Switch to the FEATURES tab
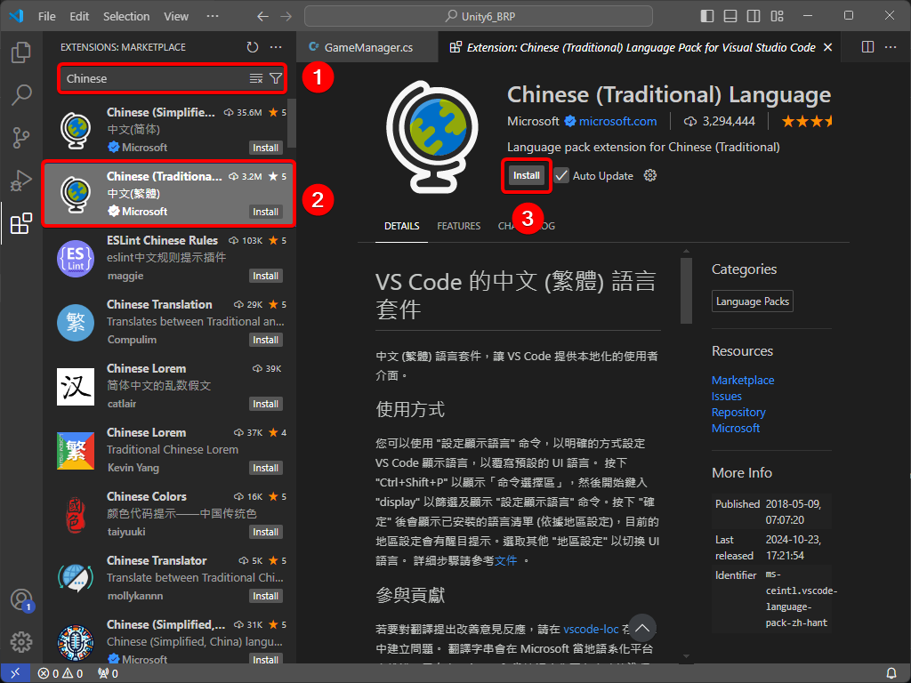 tap(458, 226)
